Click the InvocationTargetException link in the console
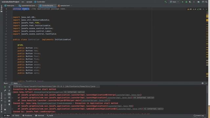 coord(48,92)
